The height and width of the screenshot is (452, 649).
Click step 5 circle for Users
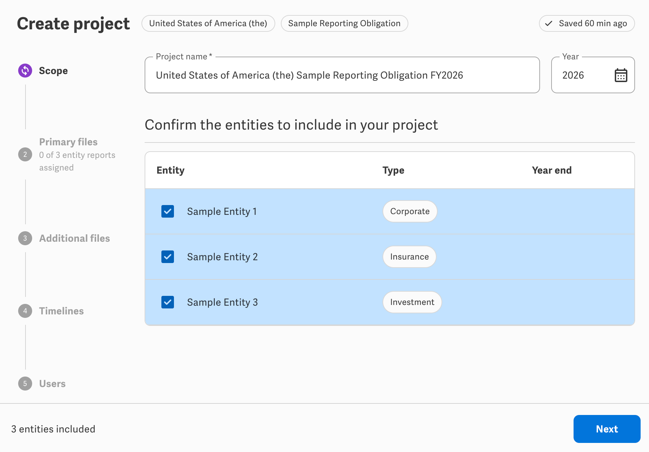25,384
